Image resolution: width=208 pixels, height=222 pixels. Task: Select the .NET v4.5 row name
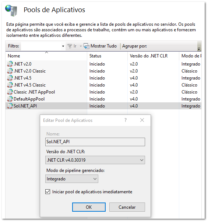[22, 78]
